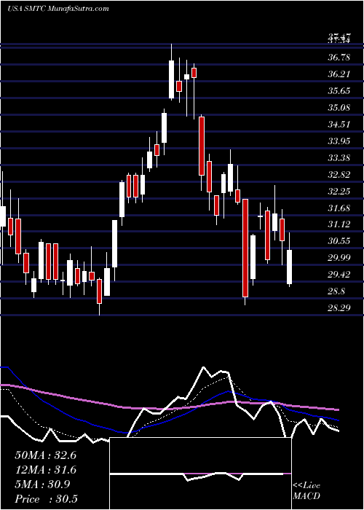The image size is (364, 510).
Task: Click the 12MA : 31.6 legend entry
Action: click(45, 470)
